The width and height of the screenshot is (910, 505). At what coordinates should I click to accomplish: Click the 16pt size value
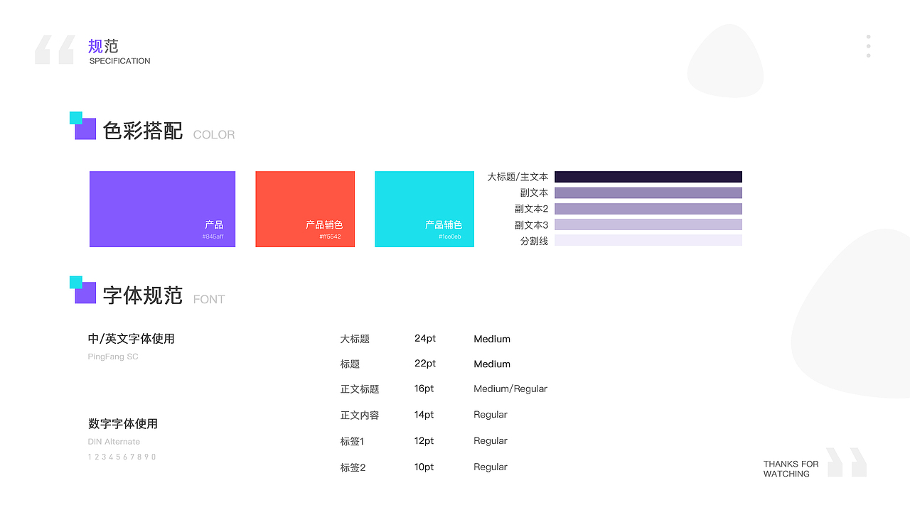(424, 389)
